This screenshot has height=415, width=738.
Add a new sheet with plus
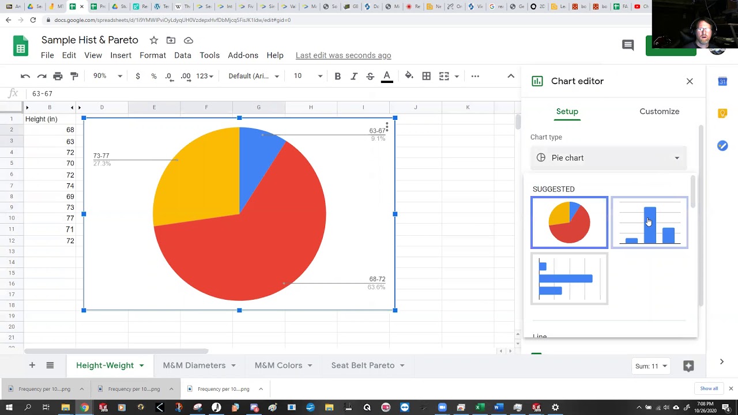32,365
